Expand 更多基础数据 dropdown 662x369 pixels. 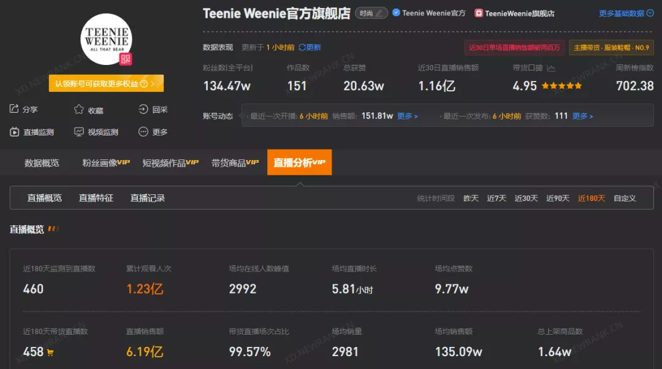click(x=626, y=13)
